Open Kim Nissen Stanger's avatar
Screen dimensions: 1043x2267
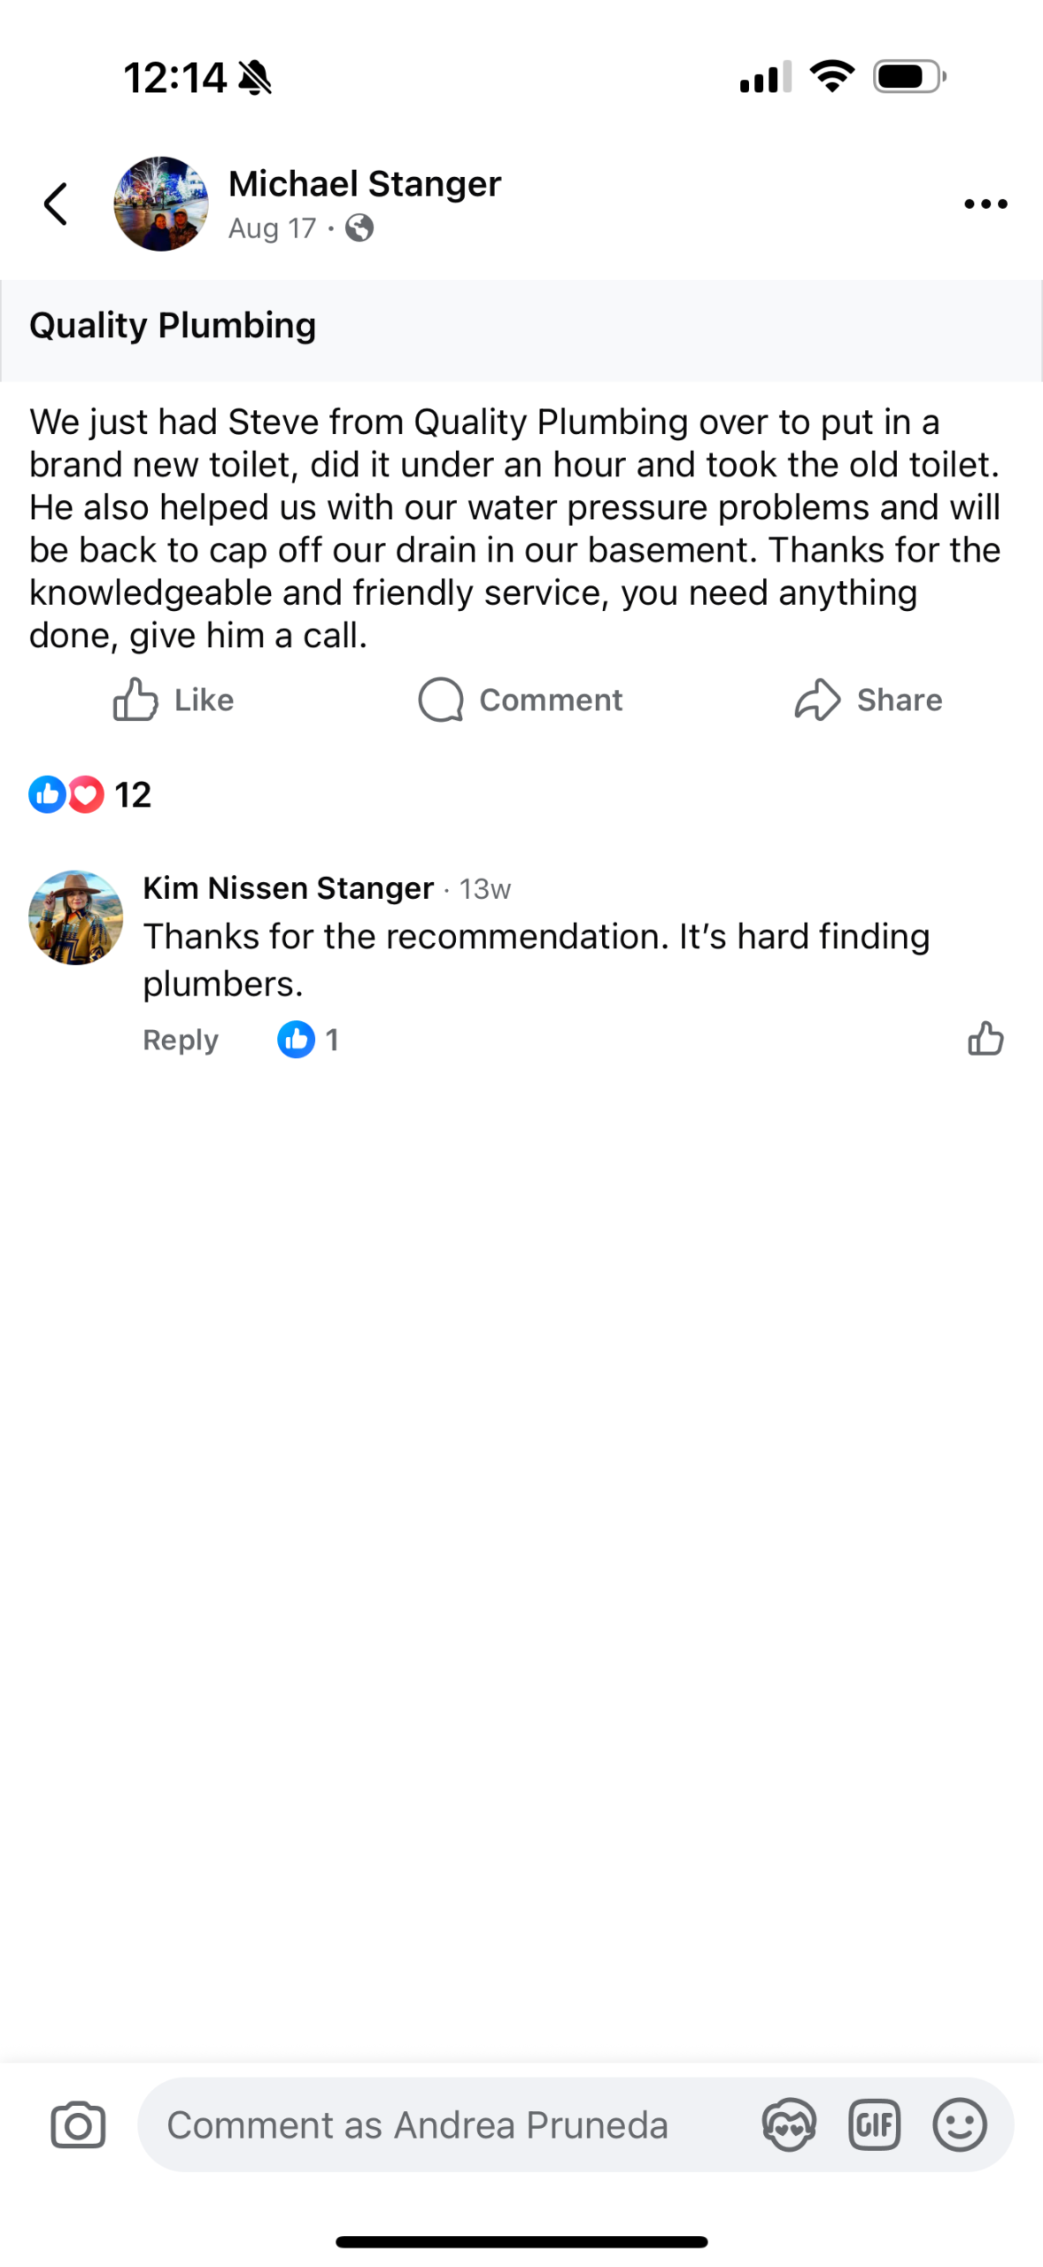point(76,917)
